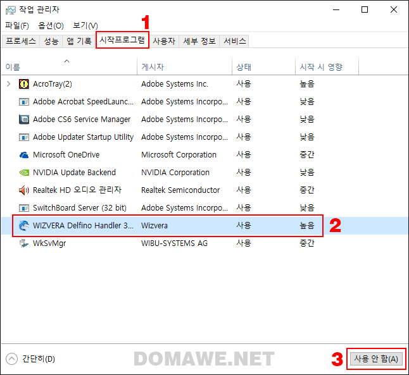Sort by the 게시자 column header
The height and width of the screenshot is (375, 409).
[x=184, y=67]
